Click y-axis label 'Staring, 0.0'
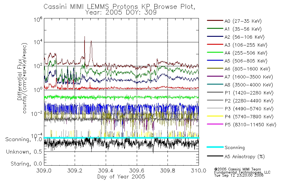 point(26,164)
